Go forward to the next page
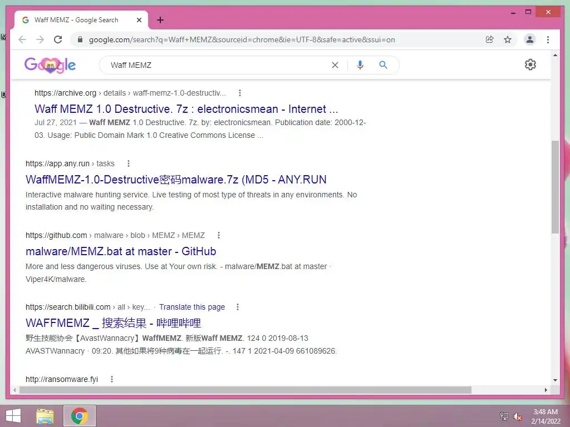Image resolution: width=570 pixels, height=427 pixels. pyautogui.click(x=40, y=39)
